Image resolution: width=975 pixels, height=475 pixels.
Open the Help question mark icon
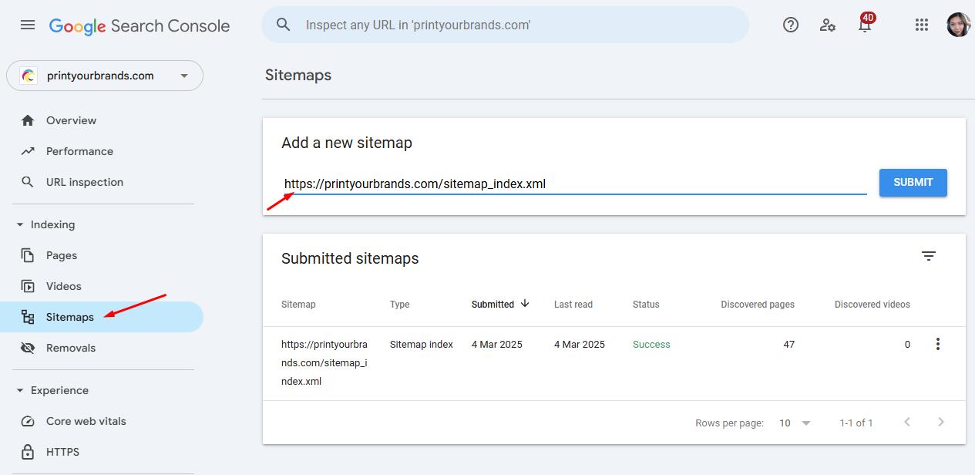click(x=791, y=25)
